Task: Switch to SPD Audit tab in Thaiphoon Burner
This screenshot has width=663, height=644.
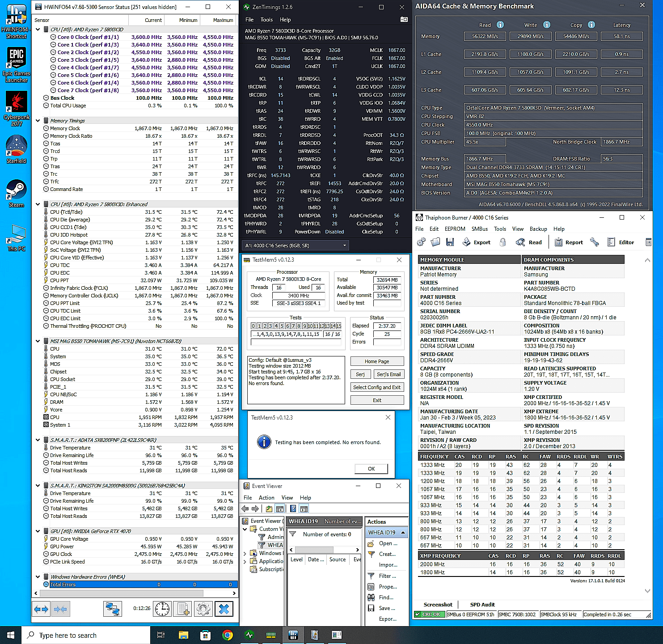Action: pyautogui.click(x=482, y=605)
